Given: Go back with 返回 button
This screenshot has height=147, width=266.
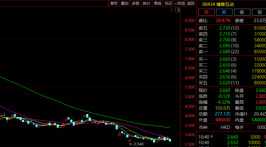Looking at the screenshot, I should [x=191, y=3].
